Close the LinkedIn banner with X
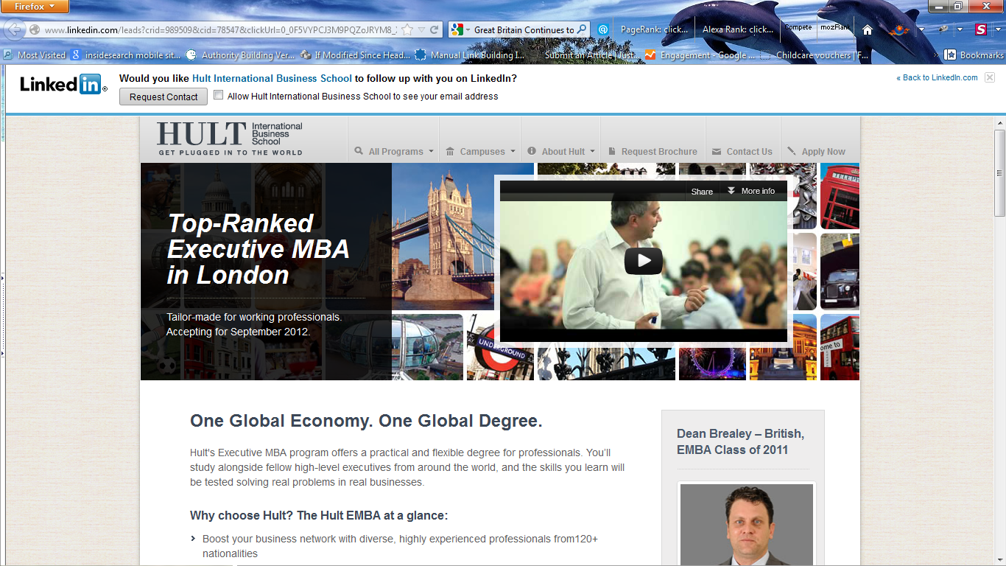Image resolution: width=1006 pixels, height=566 pixels. [x=990, y=77]
